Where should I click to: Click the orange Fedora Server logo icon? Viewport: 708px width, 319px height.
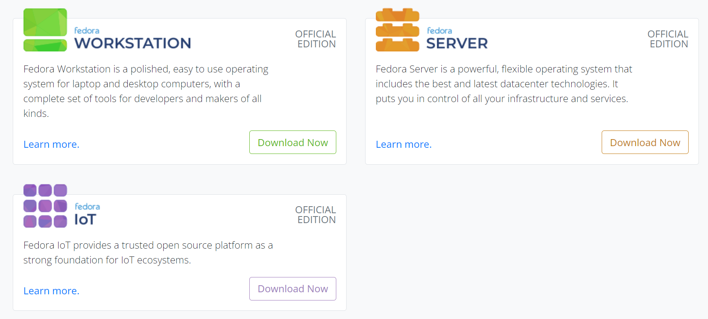pyautogui.click(x=397, y=30)
